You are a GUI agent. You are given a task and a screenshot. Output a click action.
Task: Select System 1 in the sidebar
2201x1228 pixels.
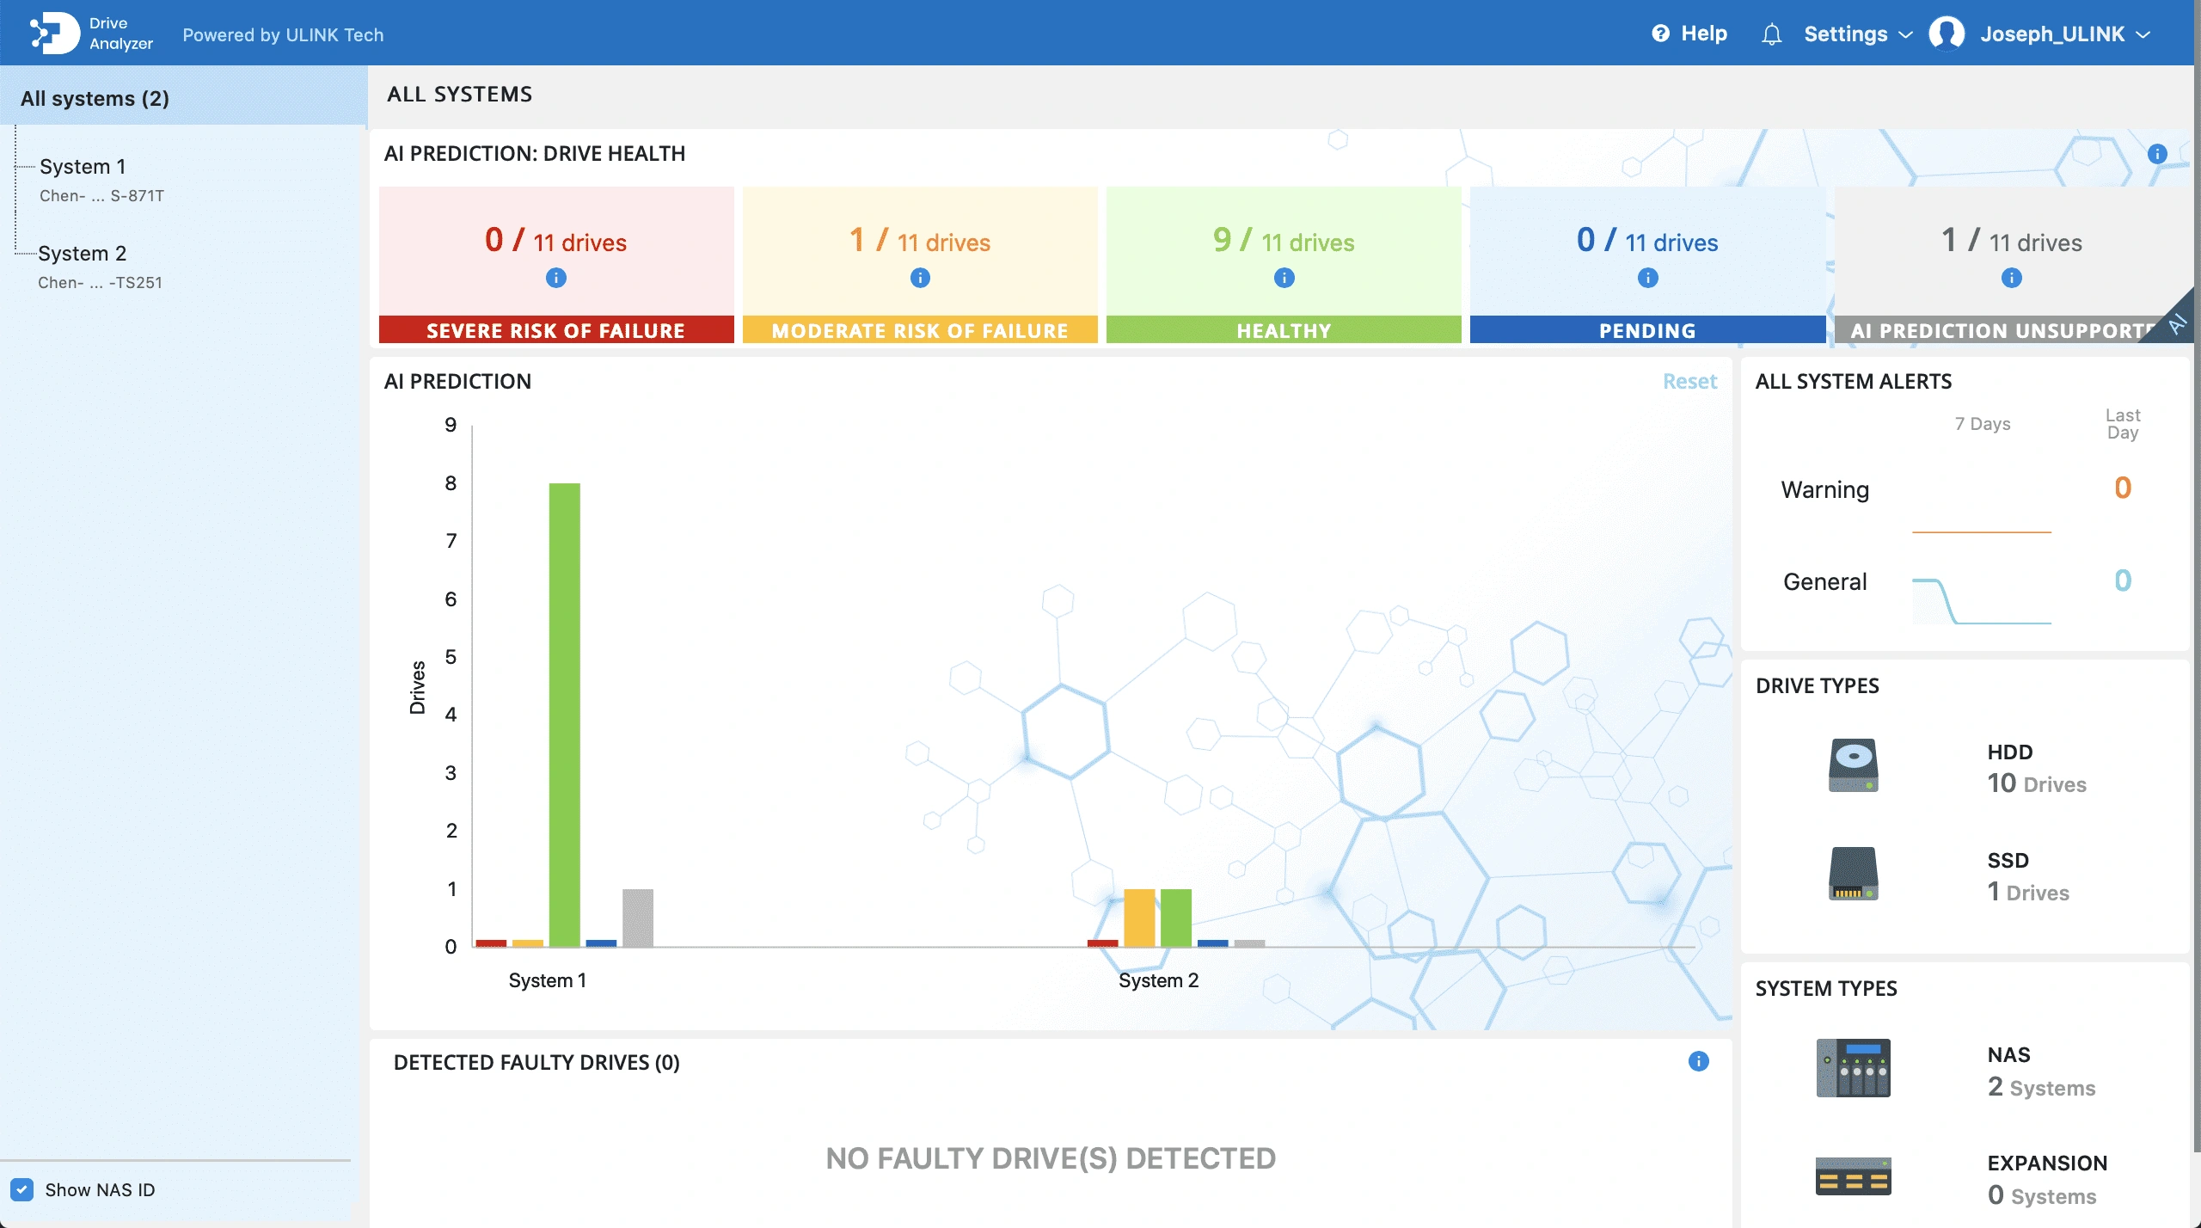pyautogui.click(x=83, y=166)
